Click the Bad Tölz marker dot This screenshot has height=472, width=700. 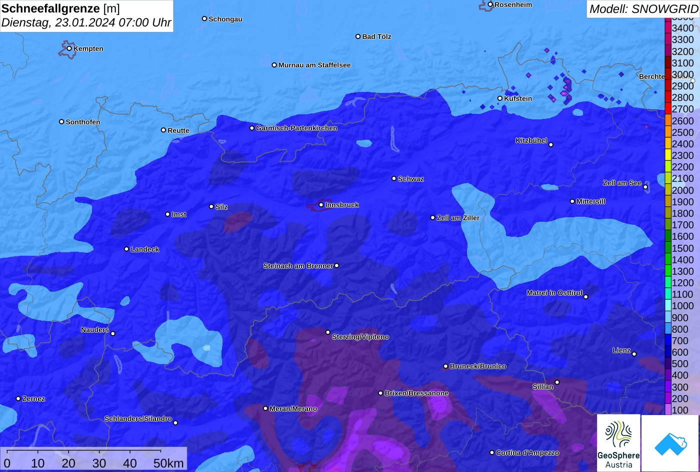(x=358, y=36)
